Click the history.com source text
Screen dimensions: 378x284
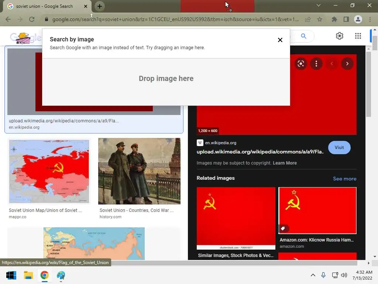coord(110,217)
